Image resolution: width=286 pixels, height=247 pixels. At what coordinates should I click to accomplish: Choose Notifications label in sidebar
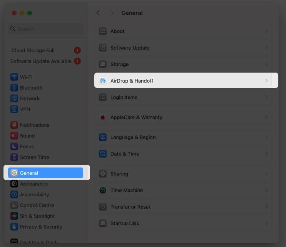tap(35, 125)
